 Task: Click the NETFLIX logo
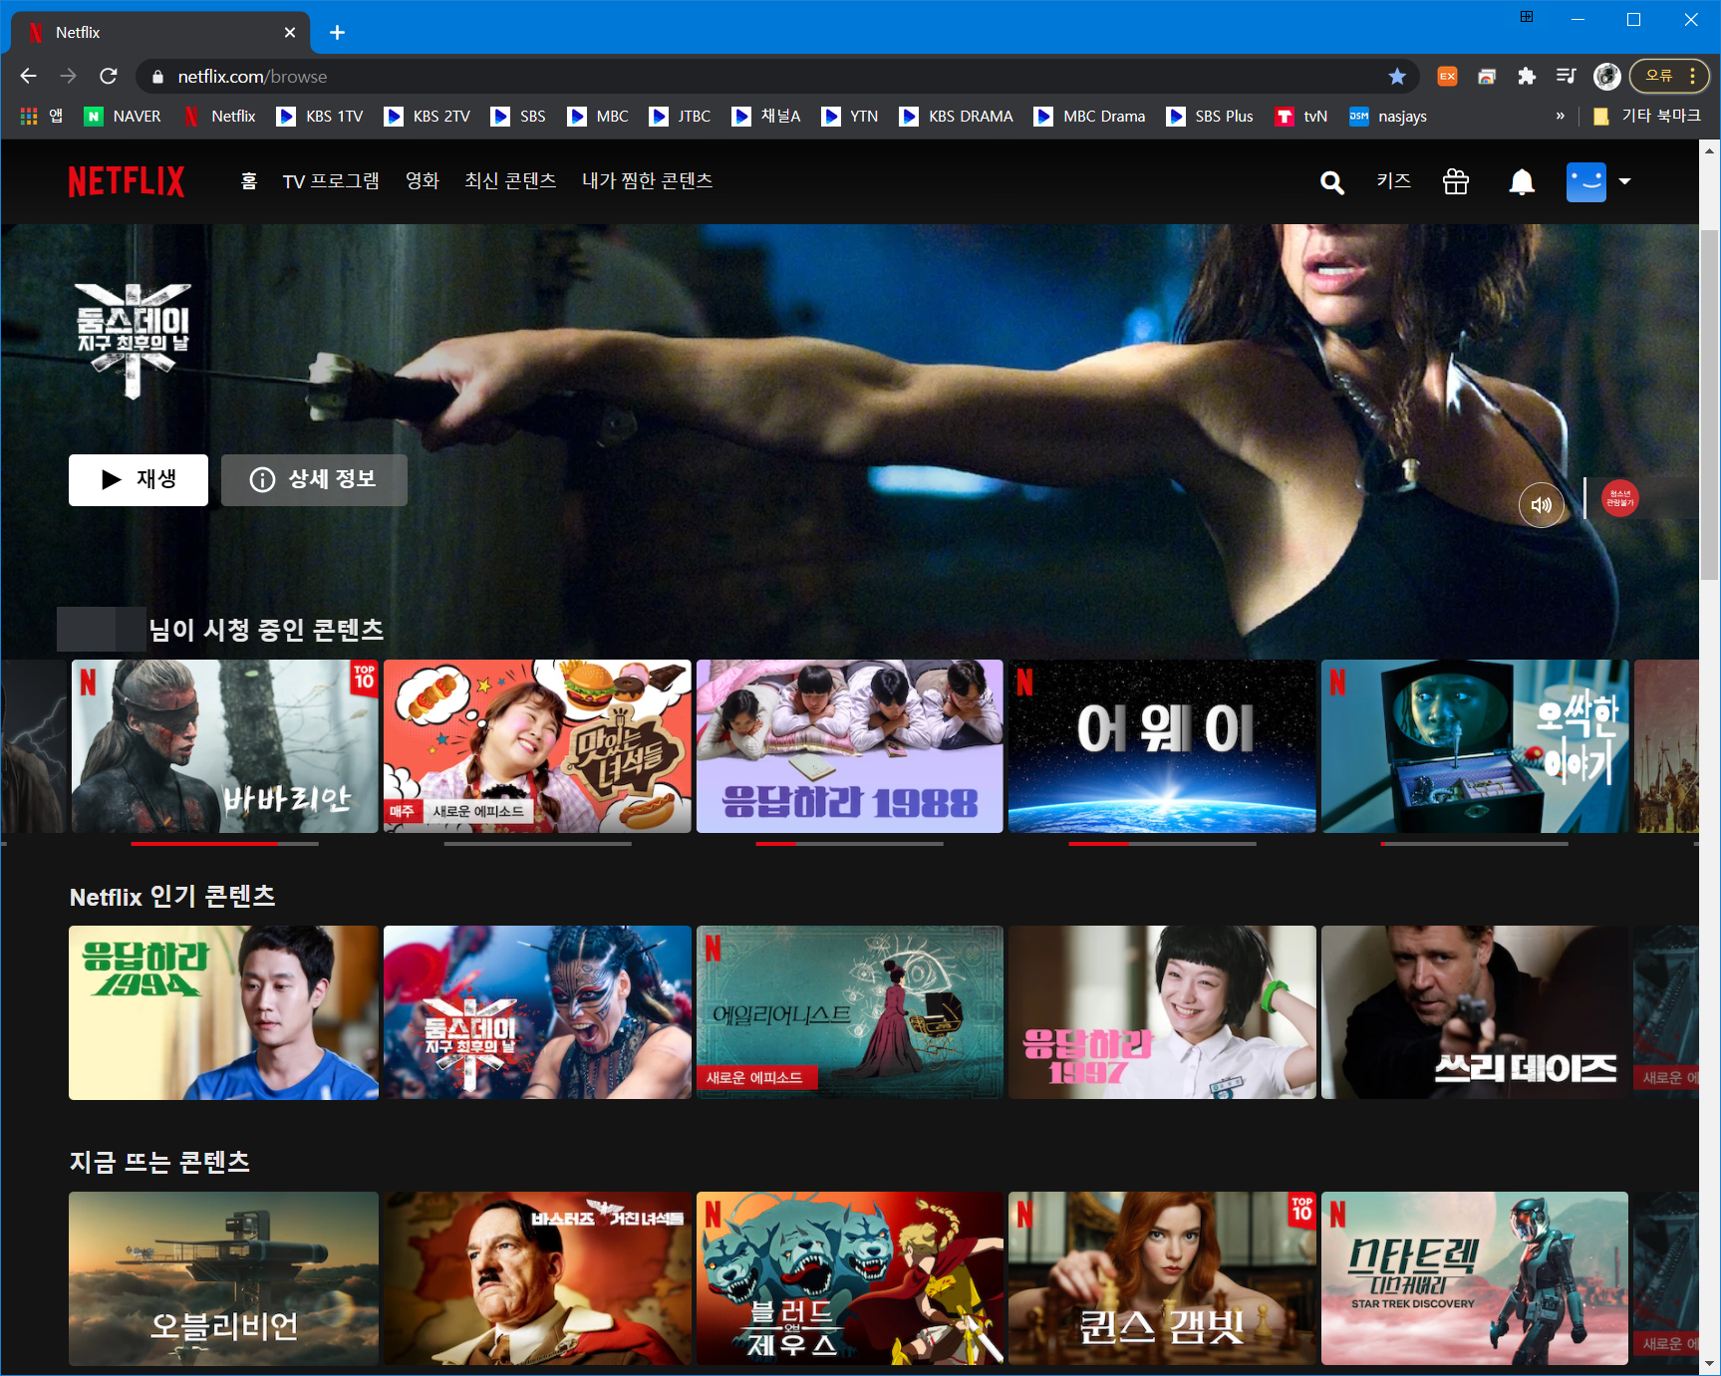tap(127, 181)
